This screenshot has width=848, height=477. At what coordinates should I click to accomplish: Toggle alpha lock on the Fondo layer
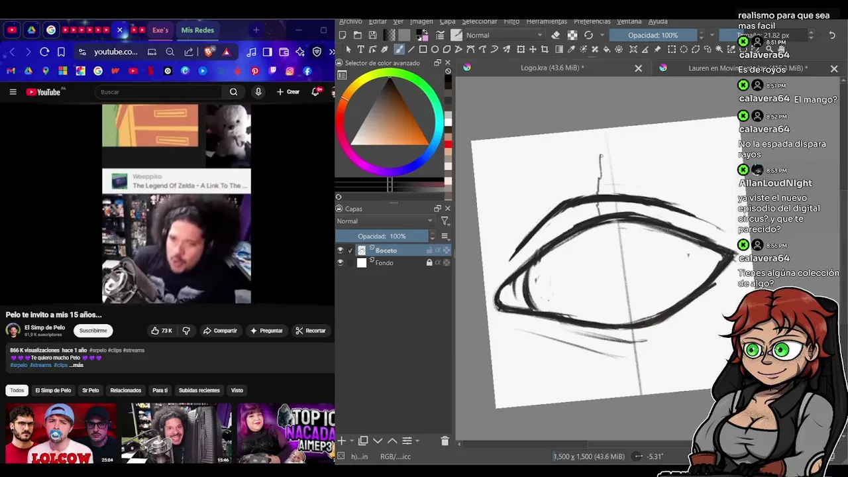[447, 263]
